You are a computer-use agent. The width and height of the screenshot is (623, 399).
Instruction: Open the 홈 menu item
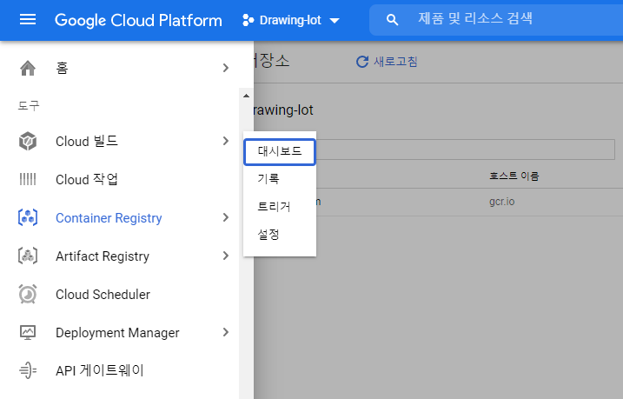[120, 68]
